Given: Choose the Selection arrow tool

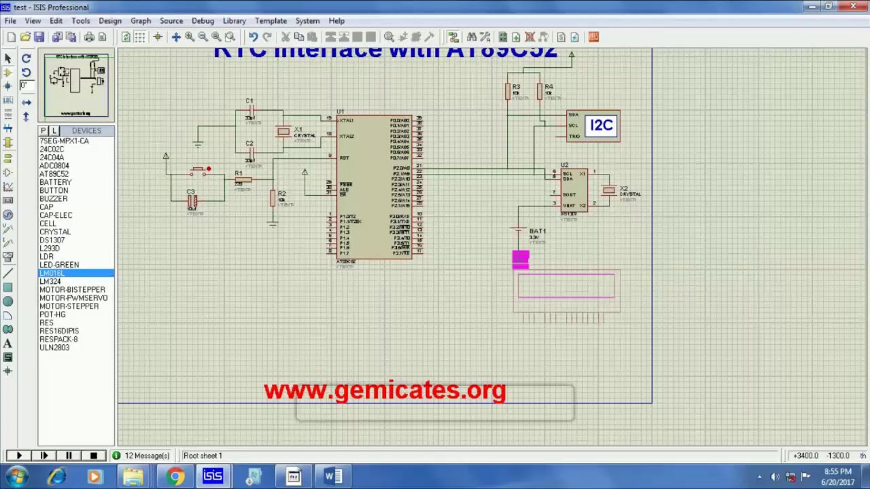Looking at the screenshot, I should (8, 58).
